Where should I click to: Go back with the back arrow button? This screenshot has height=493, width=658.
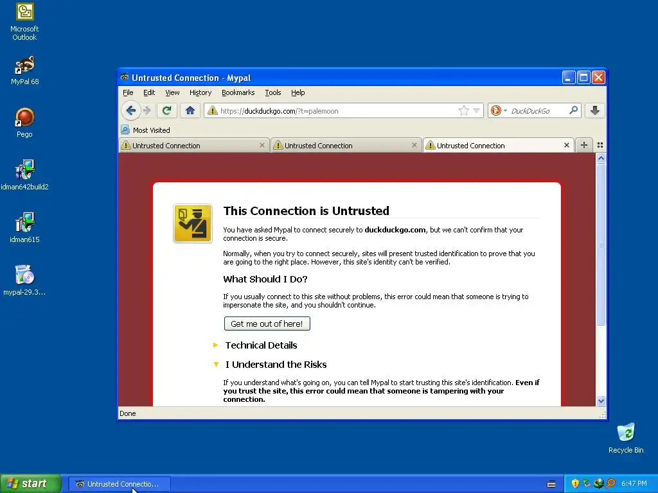click(x=130, y=110)
